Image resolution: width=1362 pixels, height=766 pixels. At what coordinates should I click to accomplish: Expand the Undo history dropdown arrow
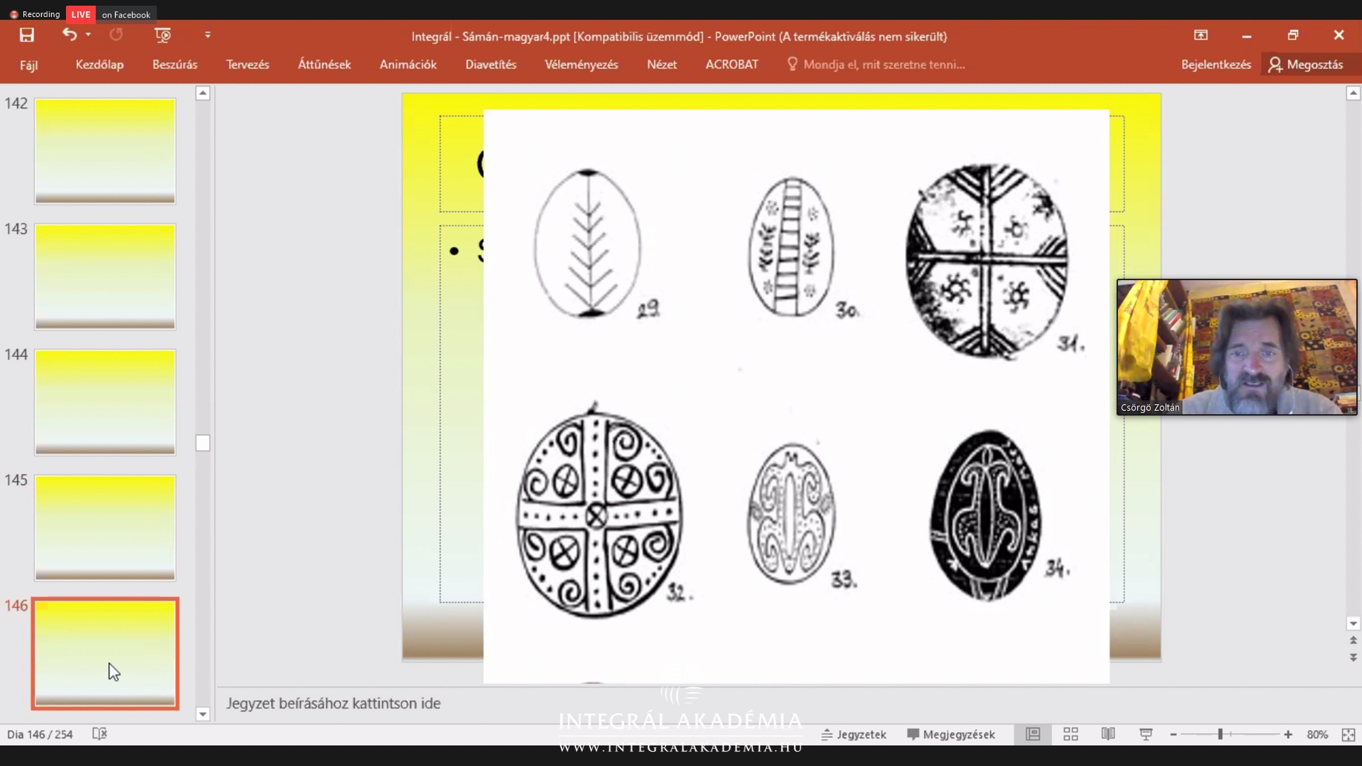(88, 35)
